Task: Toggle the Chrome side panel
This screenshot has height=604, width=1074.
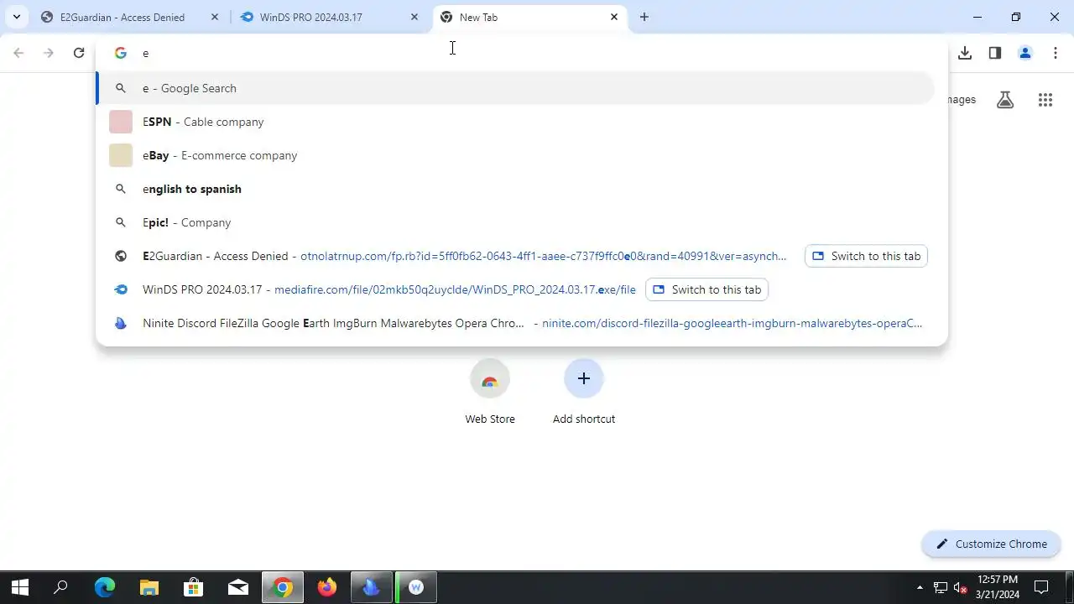Action: [995, 53]
